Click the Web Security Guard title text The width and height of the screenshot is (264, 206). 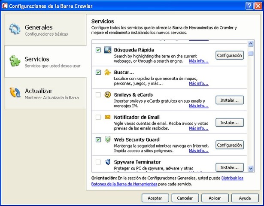[x=137, y=139]
